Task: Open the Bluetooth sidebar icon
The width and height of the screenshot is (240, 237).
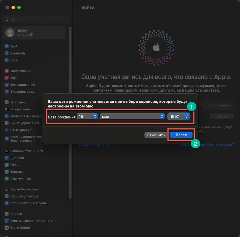Action: (x=7, y=53)
